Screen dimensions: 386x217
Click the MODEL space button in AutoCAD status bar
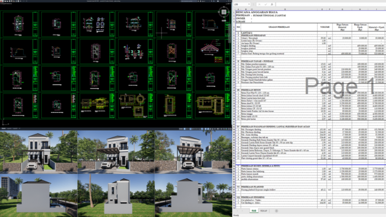pyautogui.click(x=181, y=128)
